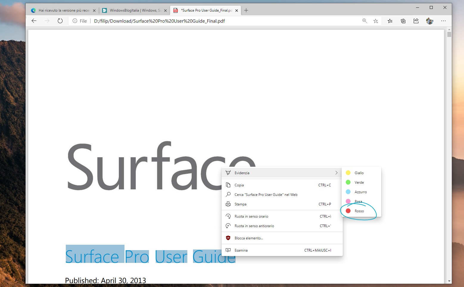Choose Copia from context menu

[282, 185]
